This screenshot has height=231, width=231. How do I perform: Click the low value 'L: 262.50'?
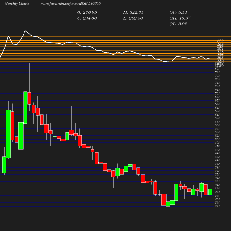pos(133,18)
